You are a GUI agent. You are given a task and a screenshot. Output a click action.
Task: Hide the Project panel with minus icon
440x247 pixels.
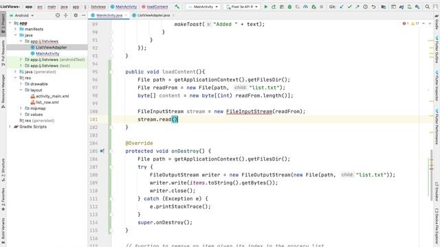(84, 15)
